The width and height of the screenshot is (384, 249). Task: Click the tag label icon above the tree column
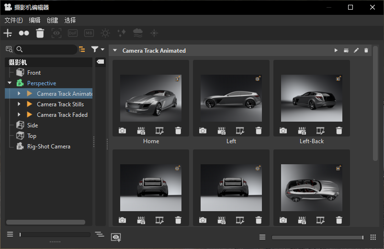(101, 61)
